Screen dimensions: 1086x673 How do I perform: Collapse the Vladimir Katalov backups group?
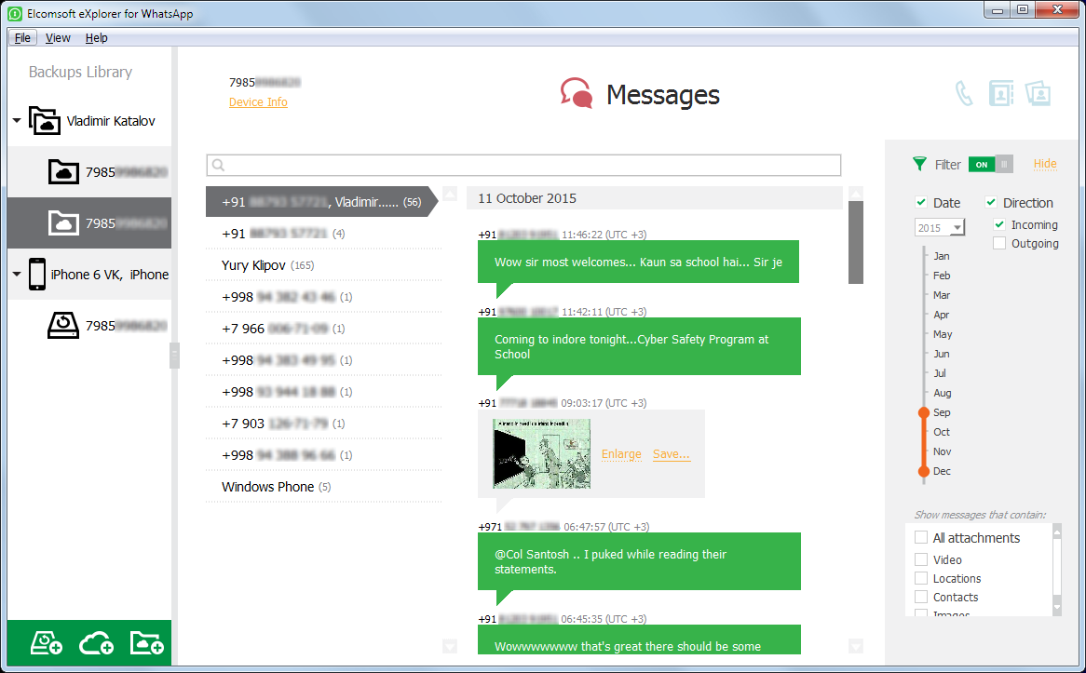[x=15, y=121]
